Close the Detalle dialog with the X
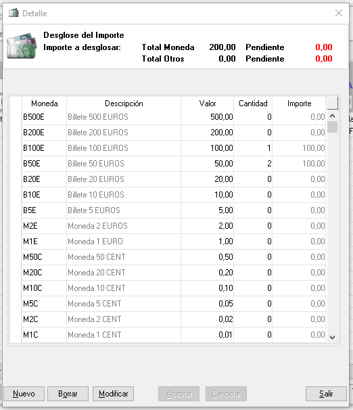Image resolution: width=353 pixels, height=410 pixels. tap(339, 13)
